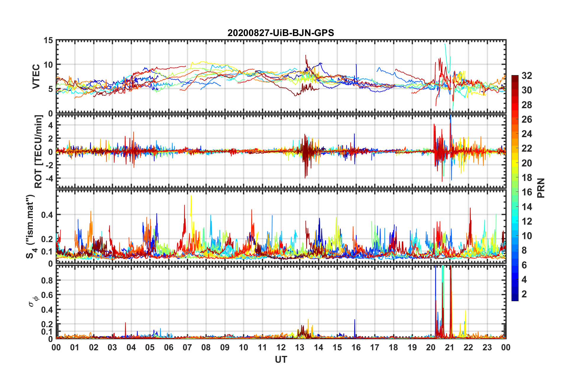
Task: Click the "23" UT axis tick label
Action: [x=487, y=347]
